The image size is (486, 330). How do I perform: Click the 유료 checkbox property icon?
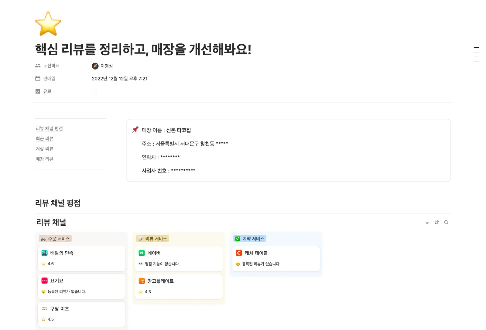coord(38,91)
